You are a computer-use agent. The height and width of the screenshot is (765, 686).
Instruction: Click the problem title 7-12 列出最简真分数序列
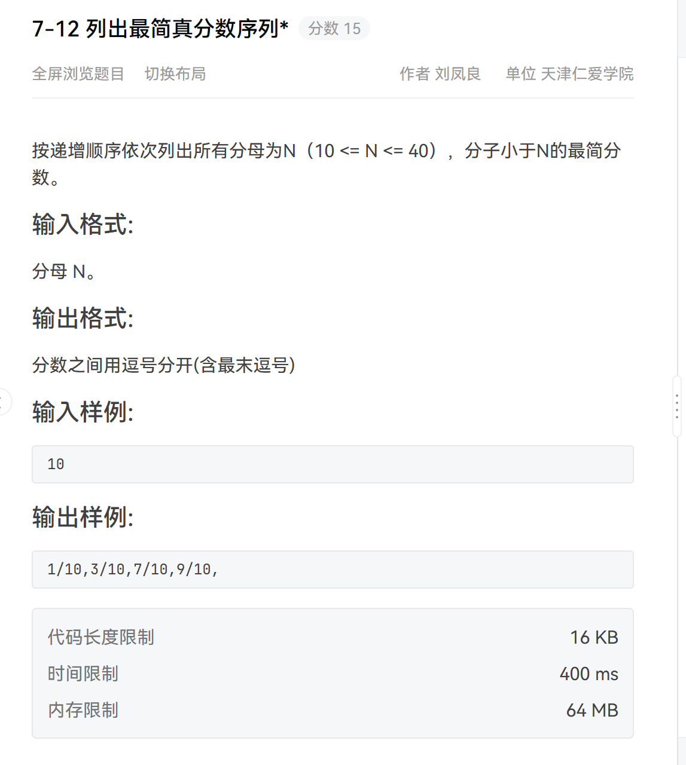point(160,28)
